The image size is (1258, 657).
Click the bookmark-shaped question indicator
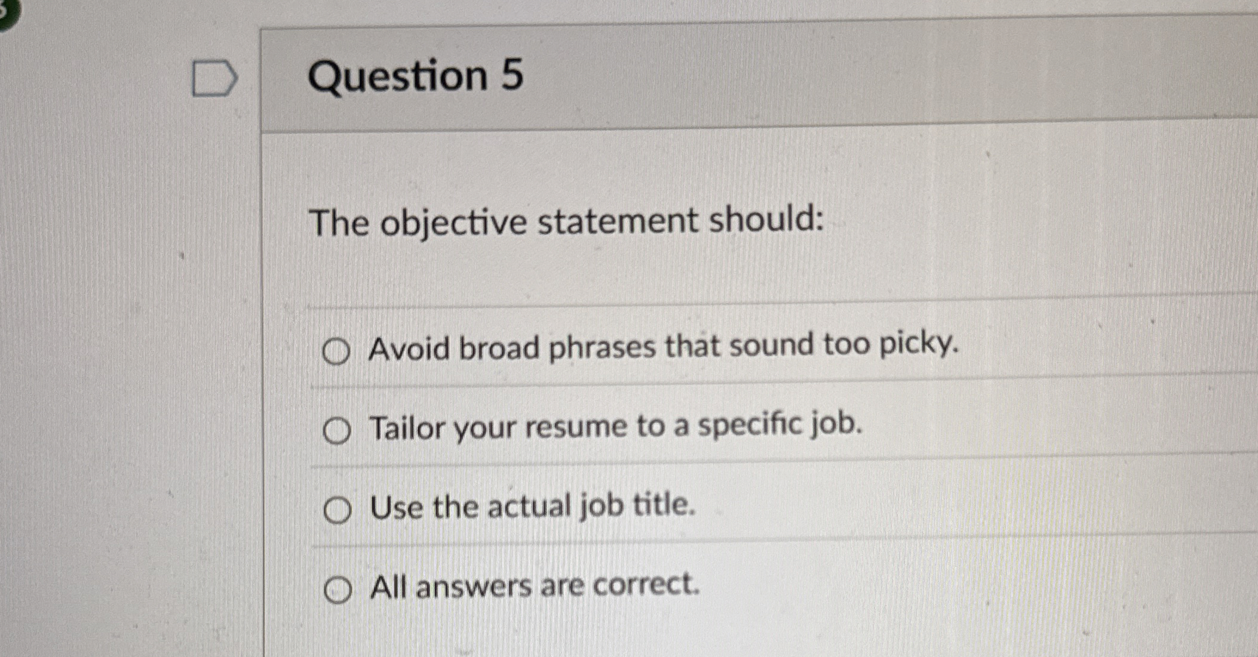pos(213,78)
